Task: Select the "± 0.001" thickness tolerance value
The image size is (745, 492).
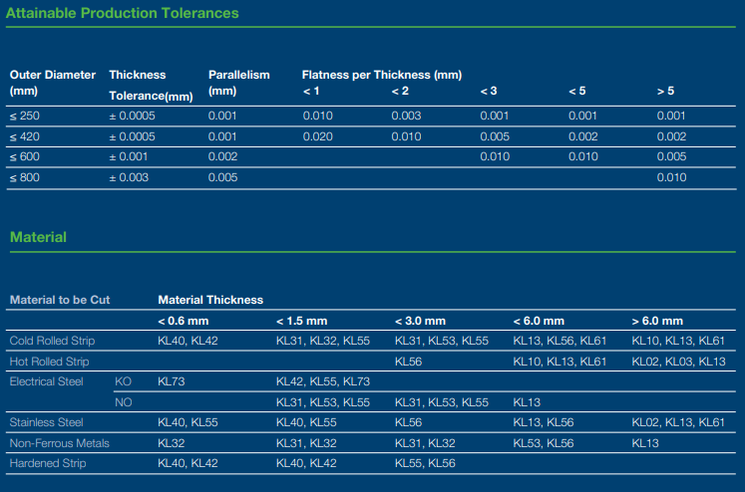Action: (x=129, y=156)
